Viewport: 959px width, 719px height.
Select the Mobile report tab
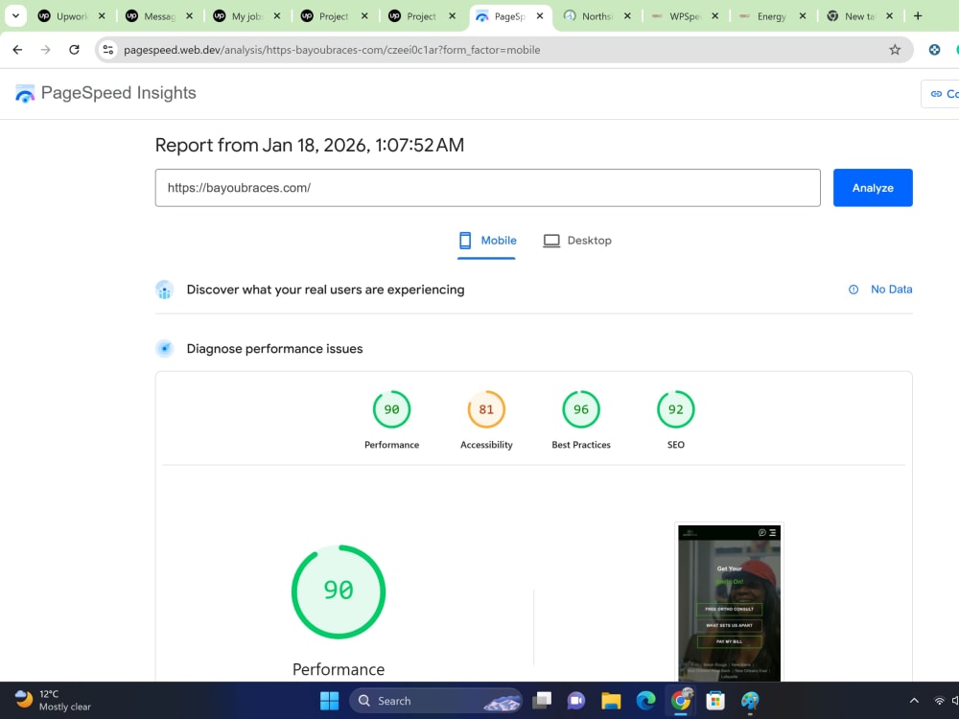click(487, 241)
